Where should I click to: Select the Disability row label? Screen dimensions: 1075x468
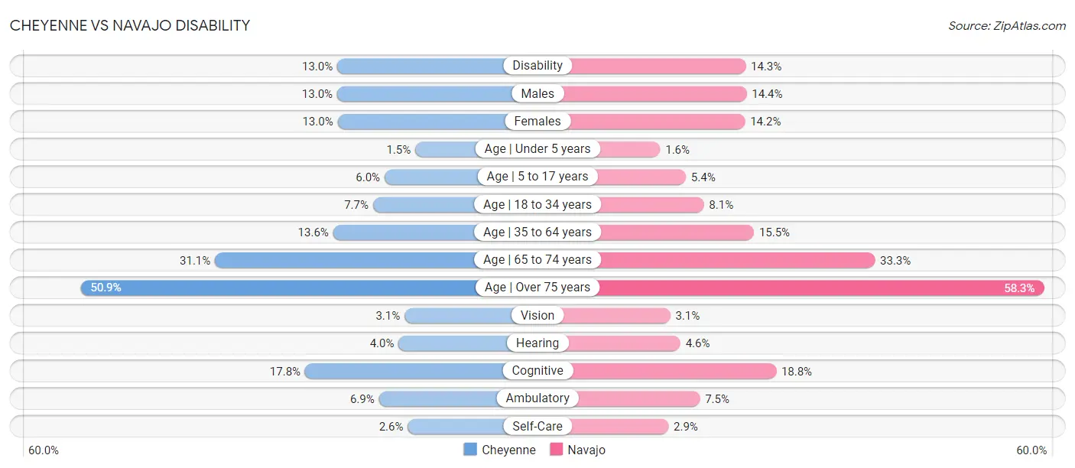point(537,66)
